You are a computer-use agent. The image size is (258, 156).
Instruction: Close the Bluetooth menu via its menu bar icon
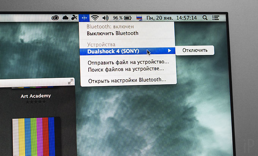point(84,17)
